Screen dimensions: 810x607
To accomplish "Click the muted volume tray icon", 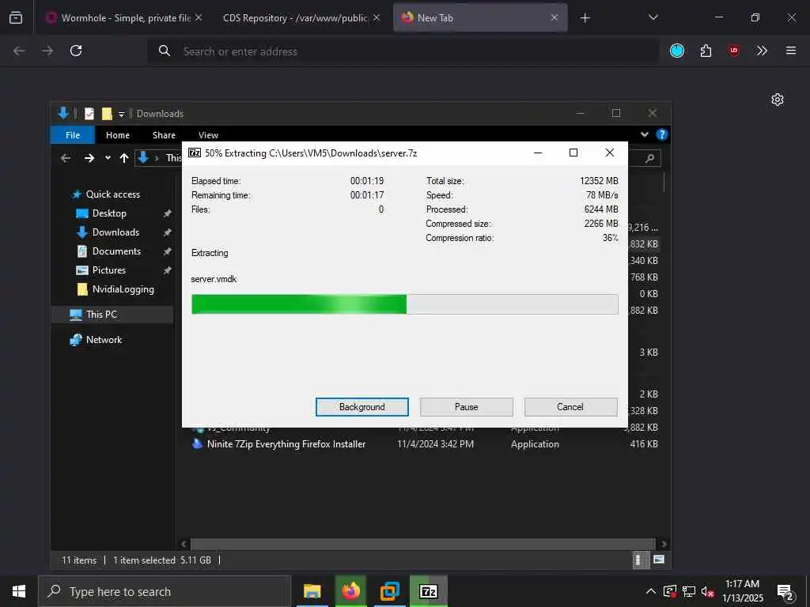I will pyautogui.click(x=707, y=592).
